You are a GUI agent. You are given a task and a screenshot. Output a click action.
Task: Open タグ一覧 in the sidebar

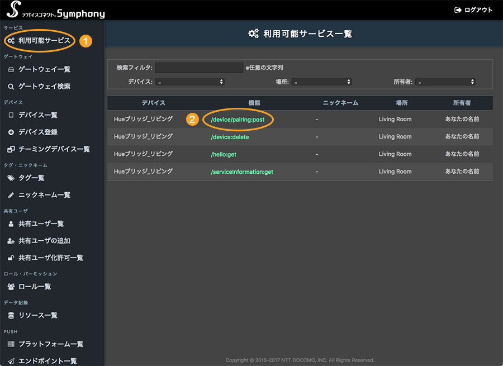31,178
